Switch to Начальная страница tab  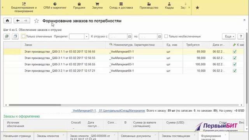pyautogui.click(x=17, y=136)
